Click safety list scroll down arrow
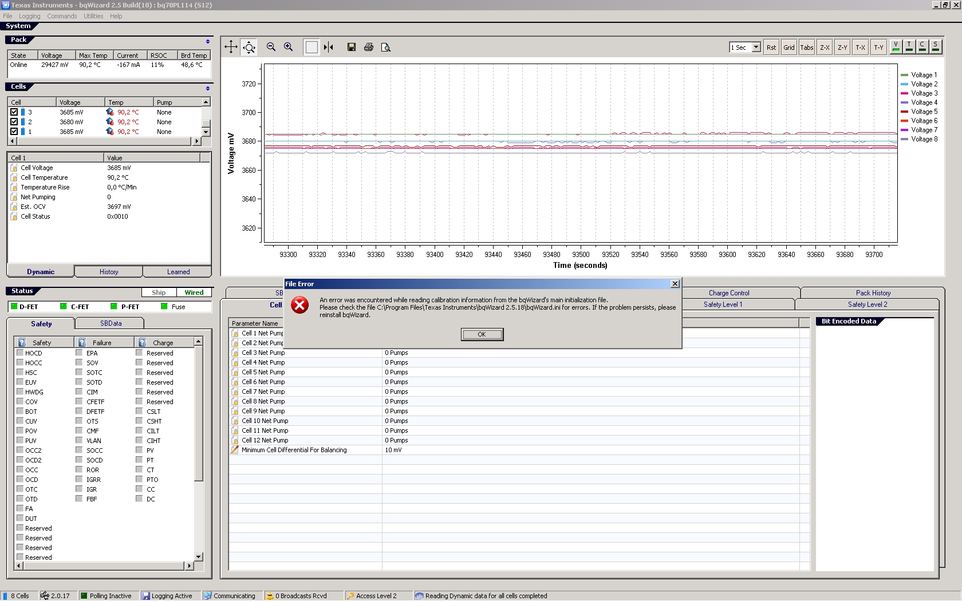Viewport: 962px width, 601px height. tap(199, 557)
